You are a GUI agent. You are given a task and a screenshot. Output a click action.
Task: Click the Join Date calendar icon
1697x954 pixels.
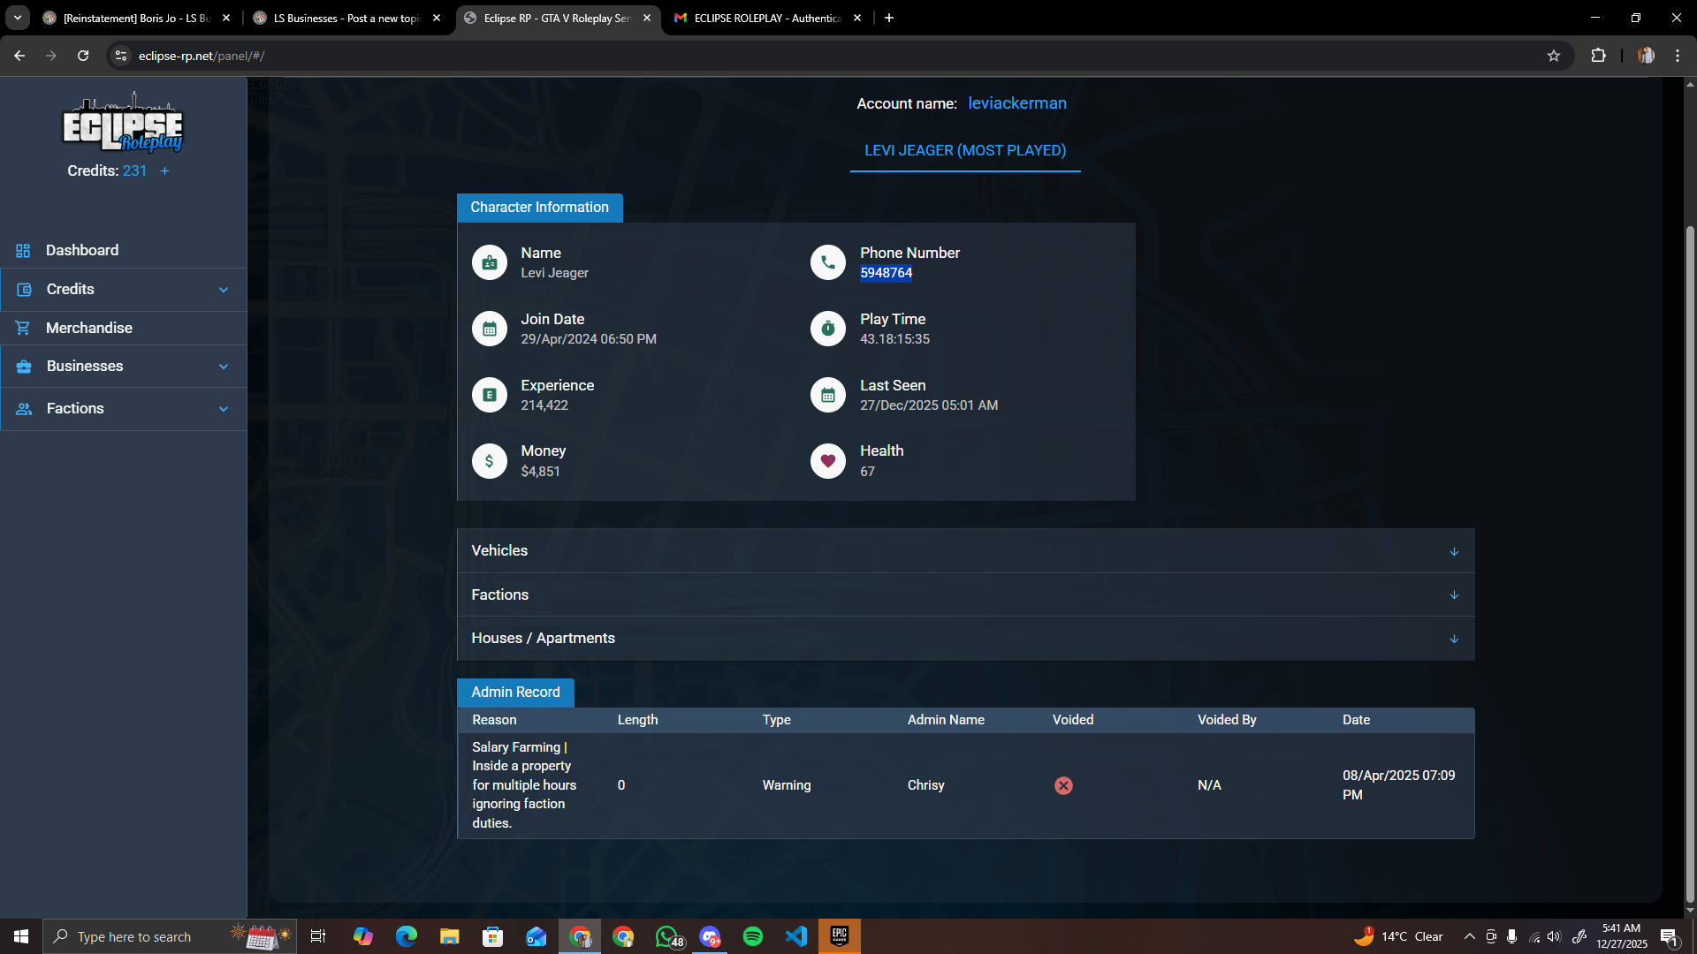489,329
